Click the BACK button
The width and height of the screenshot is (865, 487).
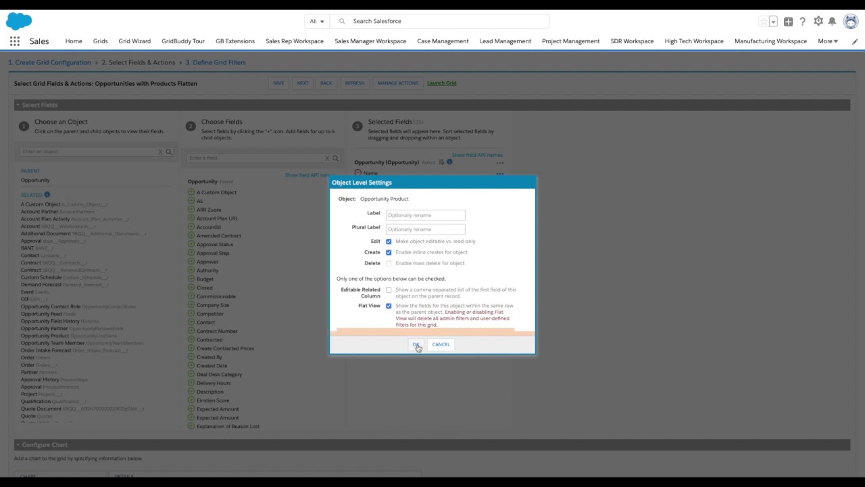(326, 83)
